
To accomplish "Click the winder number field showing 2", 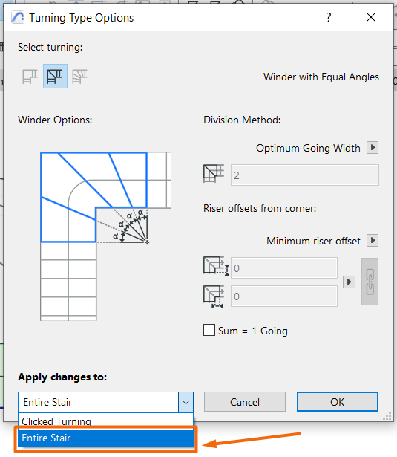I will [x=305, y=175].
